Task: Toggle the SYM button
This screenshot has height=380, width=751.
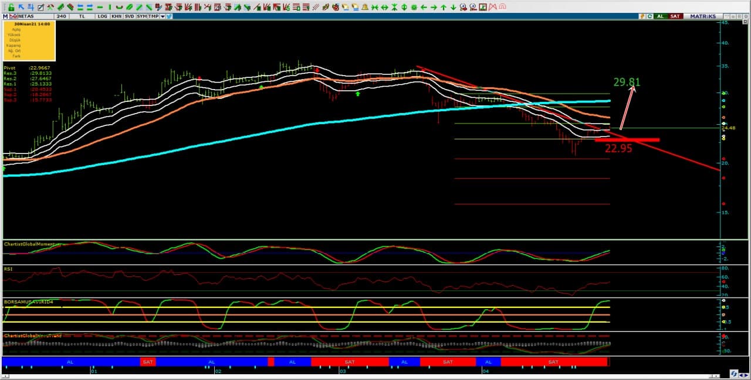Action: click(x=141, y=16)
